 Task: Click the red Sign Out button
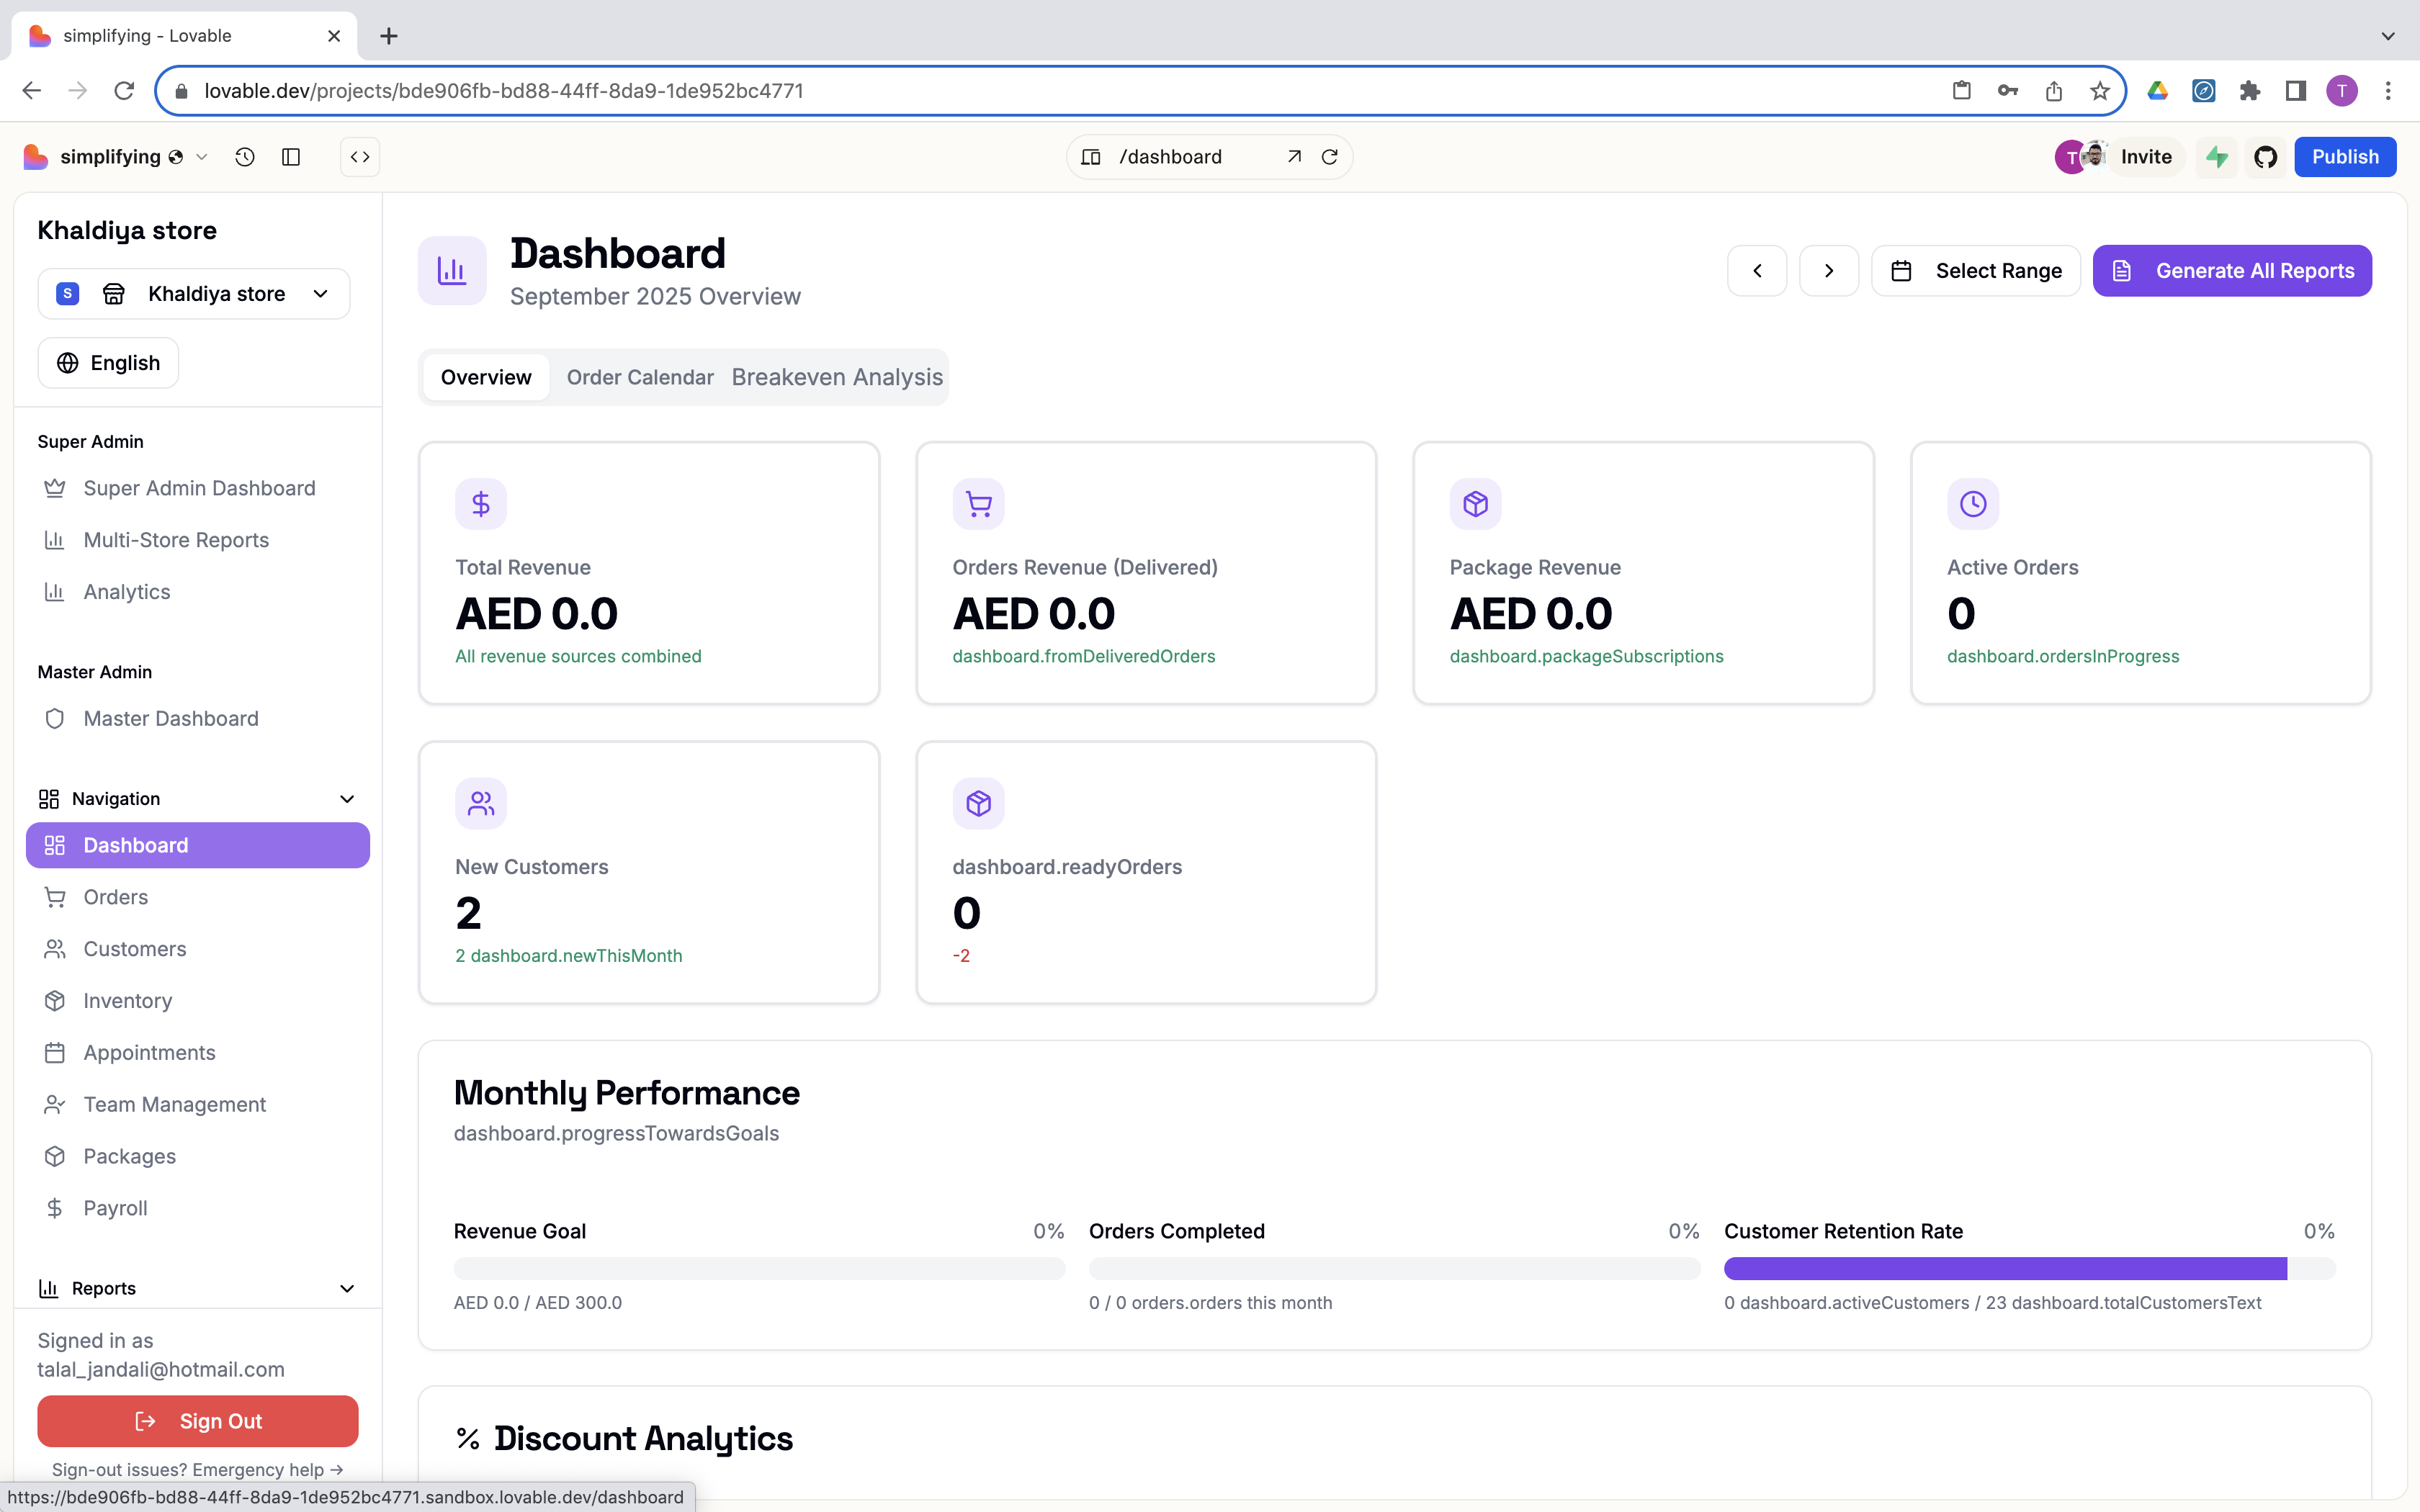coord(197,1422)
